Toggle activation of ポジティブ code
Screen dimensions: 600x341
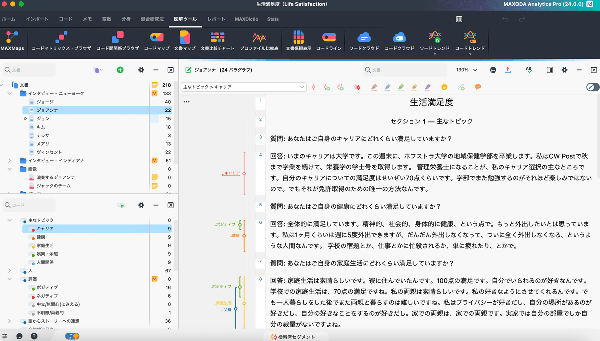(32, 288)
